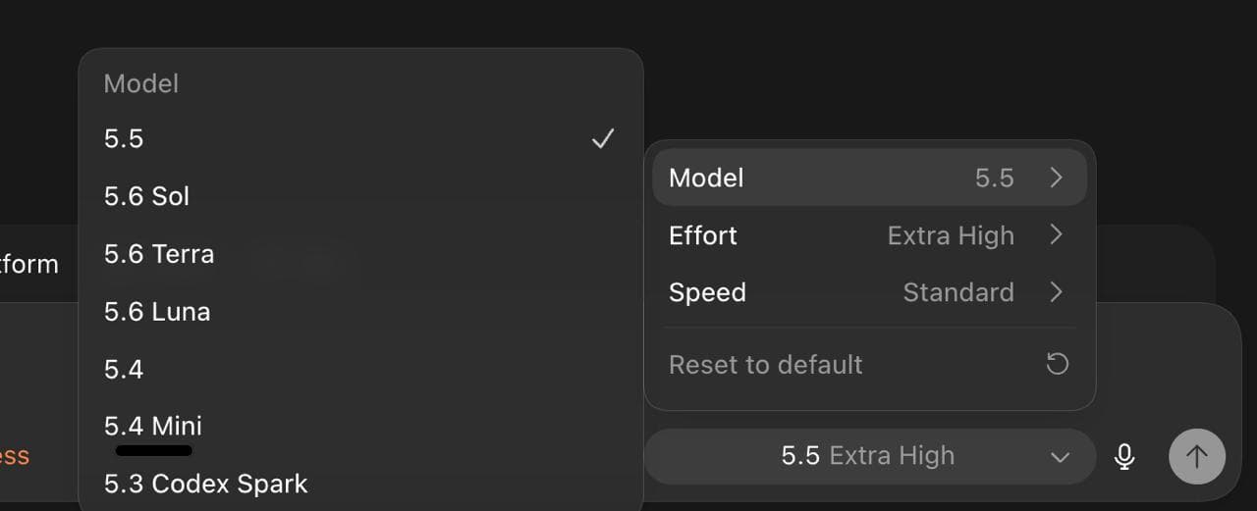Open the Speed setting row

point(869,292)
